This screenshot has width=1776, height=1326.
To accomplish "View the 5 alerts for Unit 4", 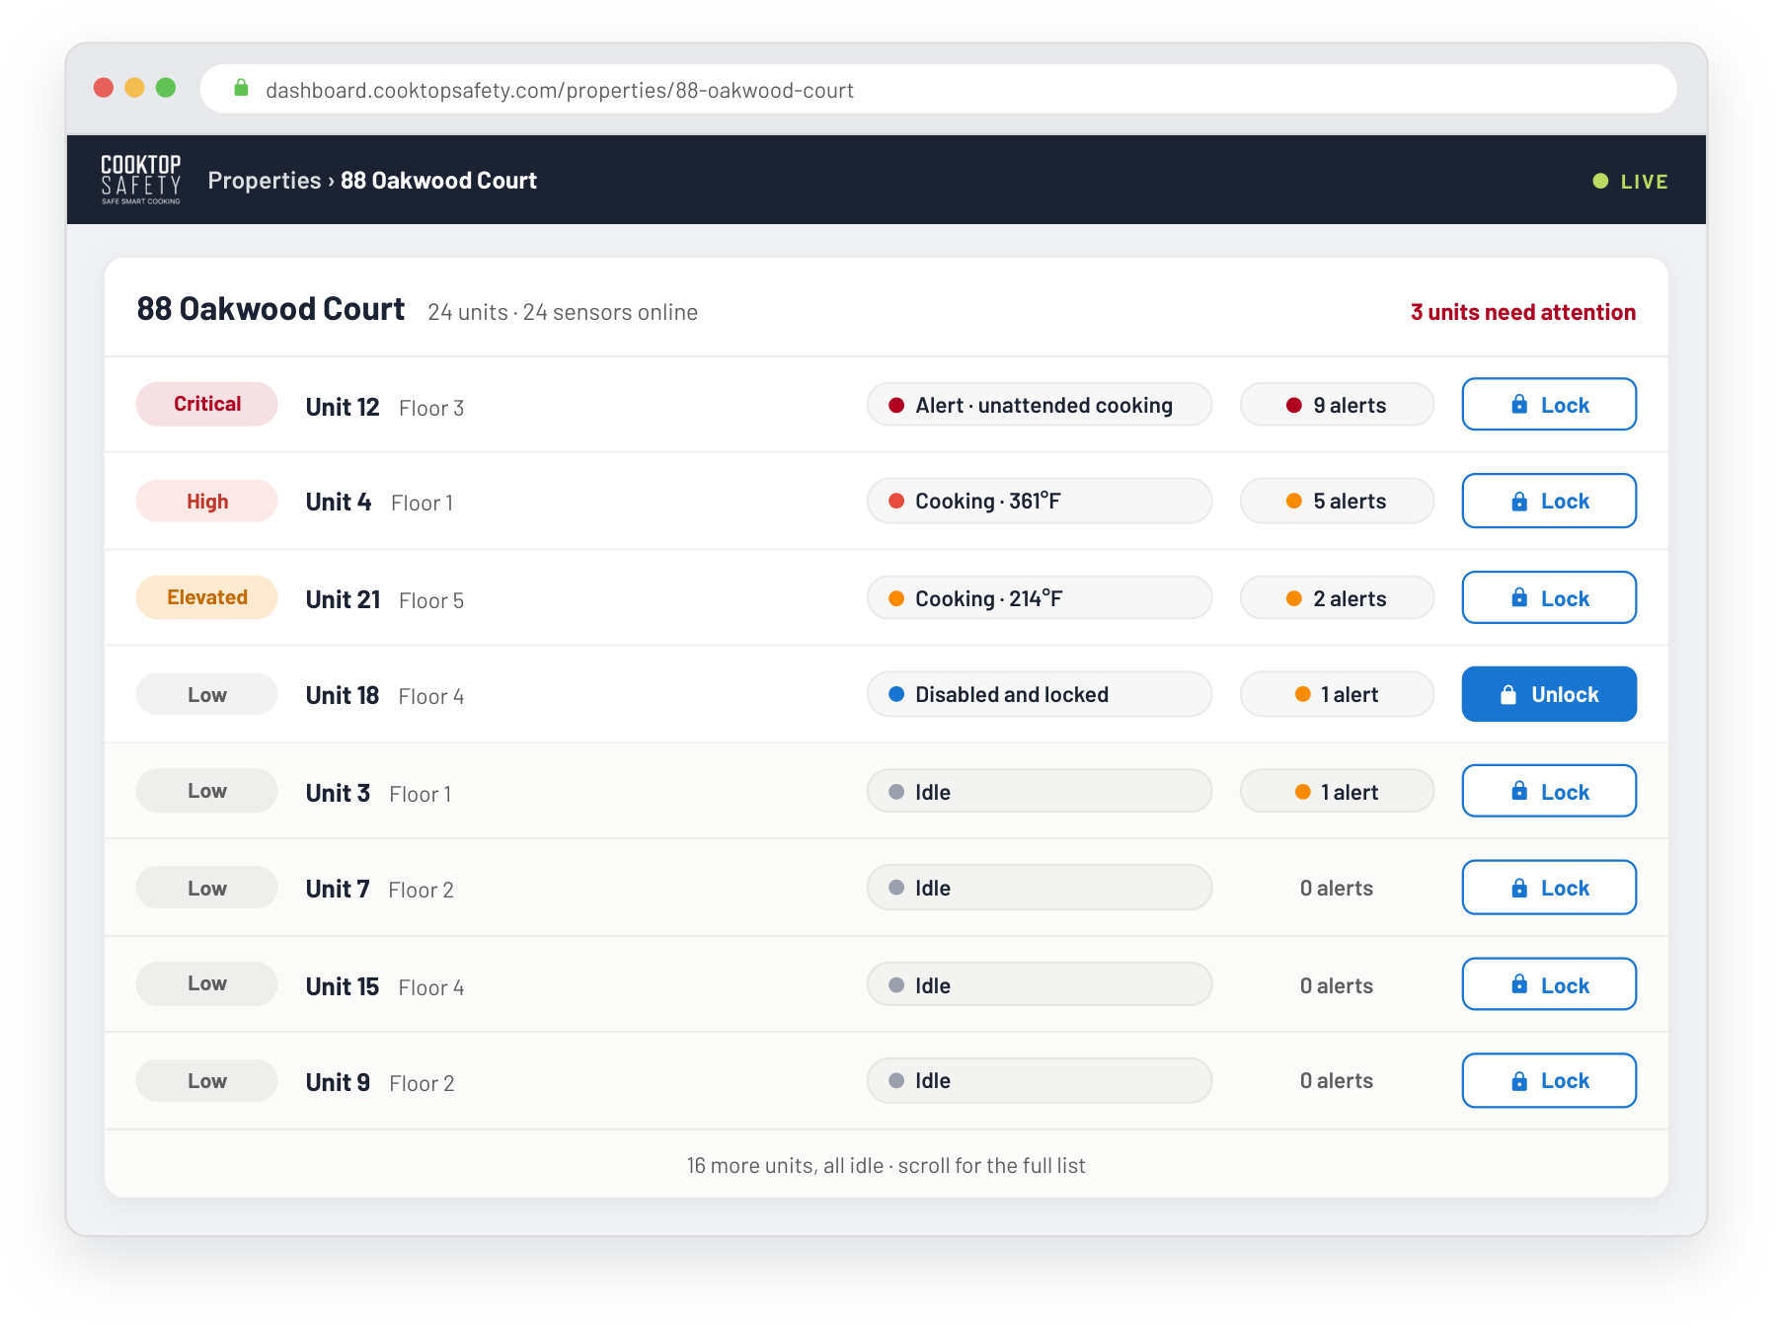I will [1337, 501].
